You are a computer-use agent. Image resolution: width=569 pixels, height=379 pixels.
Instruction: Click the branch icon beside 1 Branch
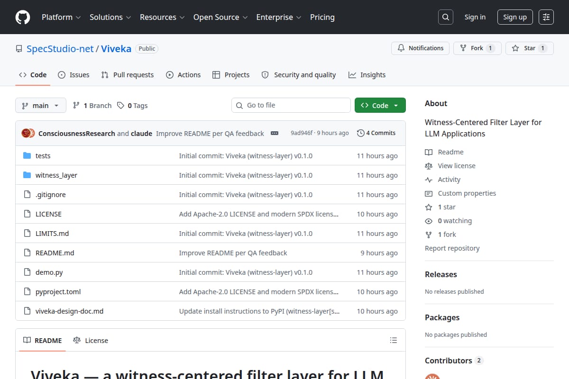(x=76, y=105)
